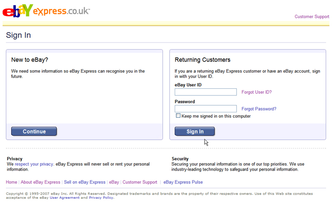Visit eBay Express Pulse link
Viewport: 332px width, 202px height.
(x=183, y=182)
